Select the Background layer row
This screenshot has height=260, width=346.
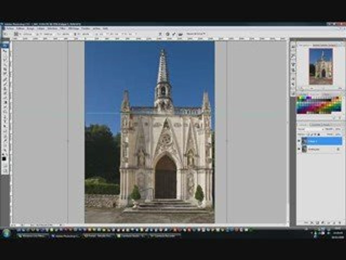(x=321, y=149)
